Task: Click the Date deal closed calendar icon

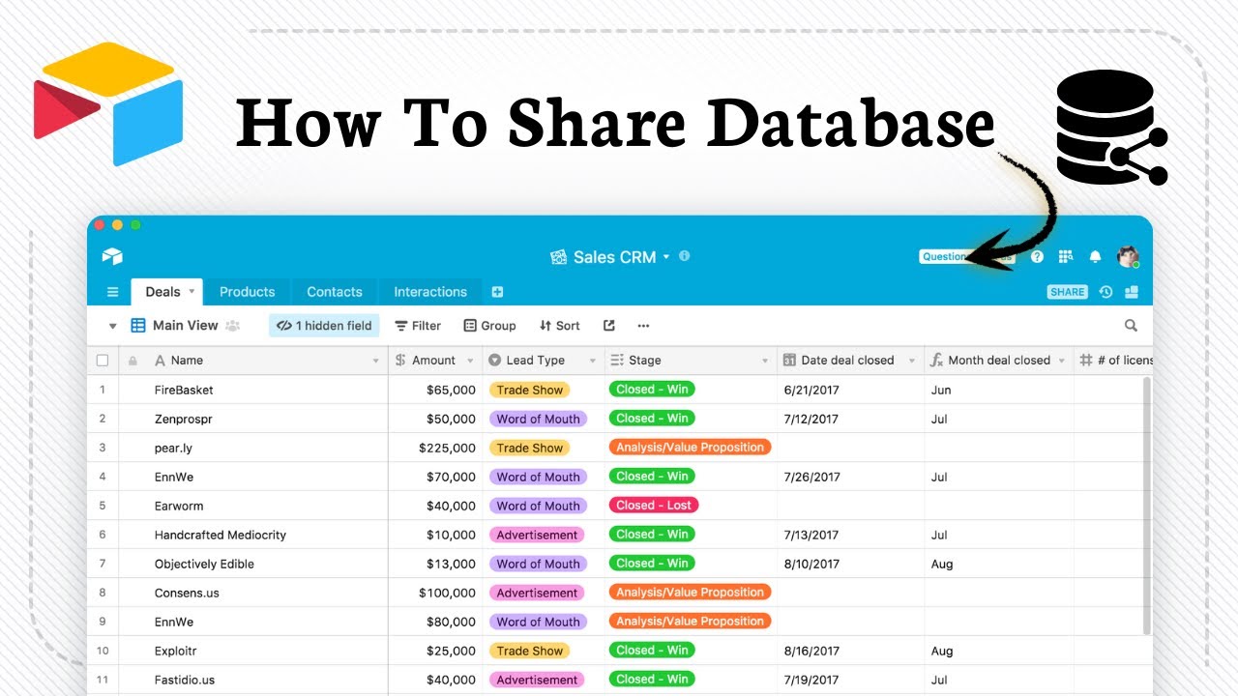Action: (789, 360)
